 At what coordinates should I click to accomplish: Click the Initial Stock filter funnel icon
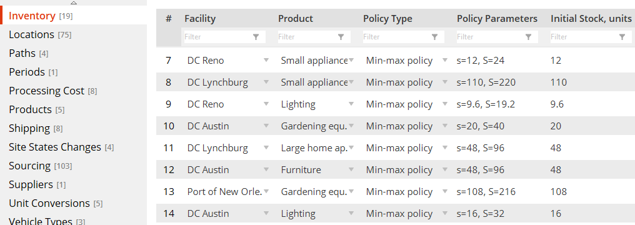622,37
